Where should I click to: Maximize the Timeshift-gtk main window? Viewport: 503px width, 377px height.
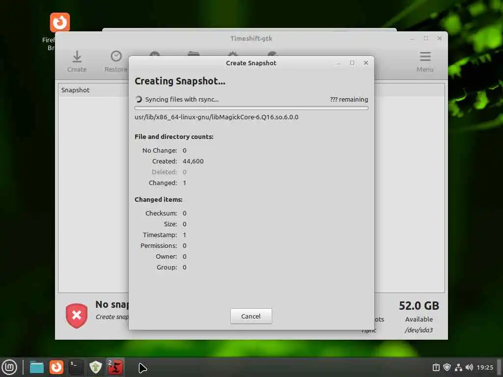(x=426, y=38)
